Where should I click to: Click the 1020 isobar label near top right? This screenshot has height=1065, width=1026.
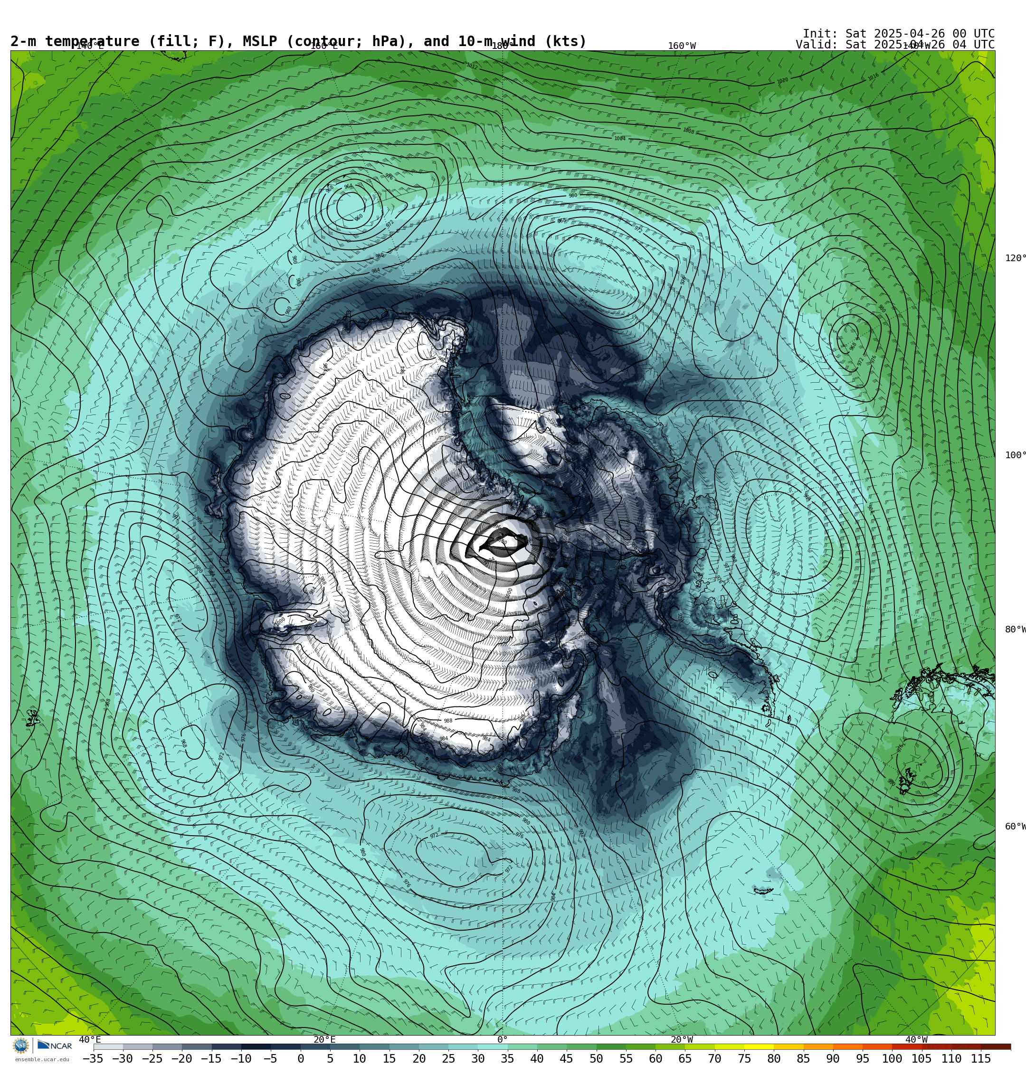point(782,81)
